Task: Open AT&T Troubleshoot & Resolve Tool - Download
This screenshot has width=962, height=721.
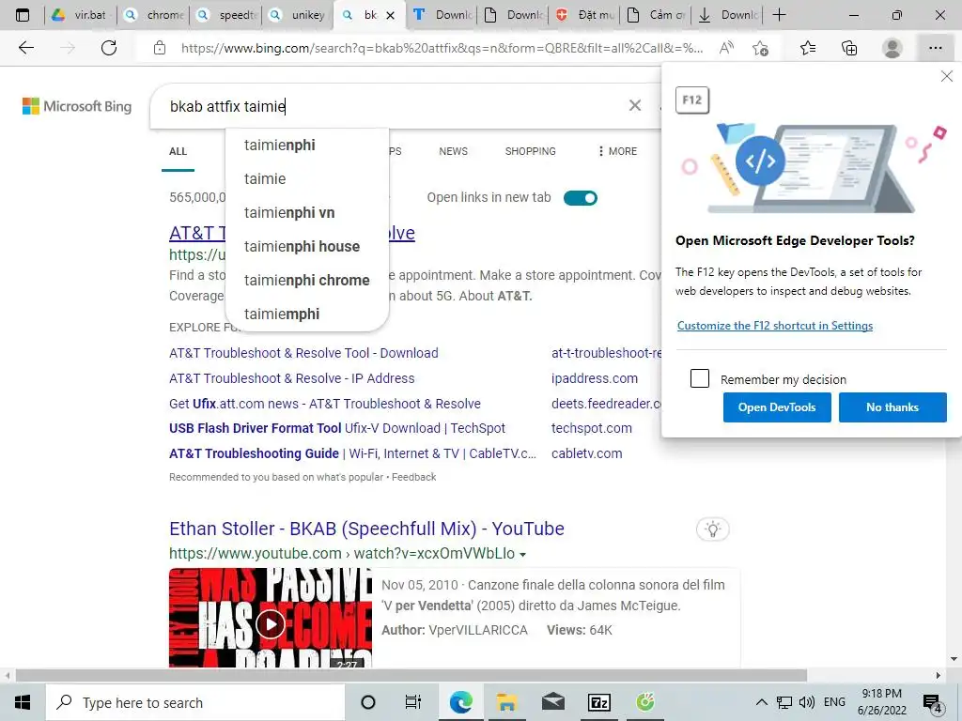Action: tap(303, 353)
